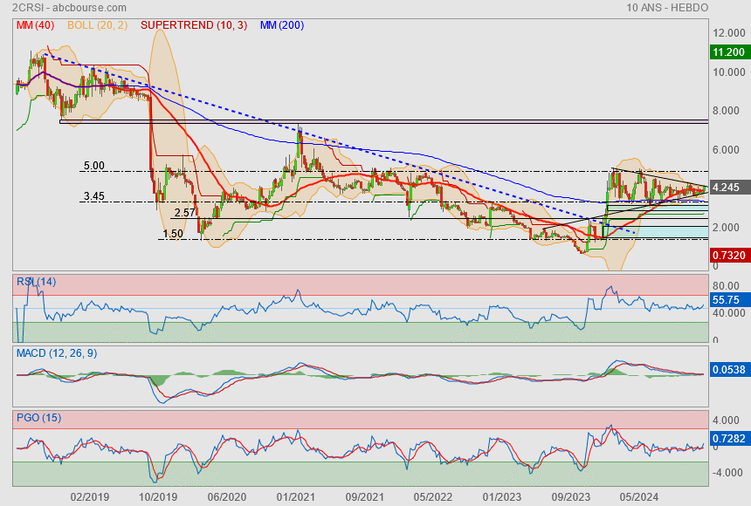Click the PGO -4.000 axis label
751x506 pixels.
click(728, 473)
